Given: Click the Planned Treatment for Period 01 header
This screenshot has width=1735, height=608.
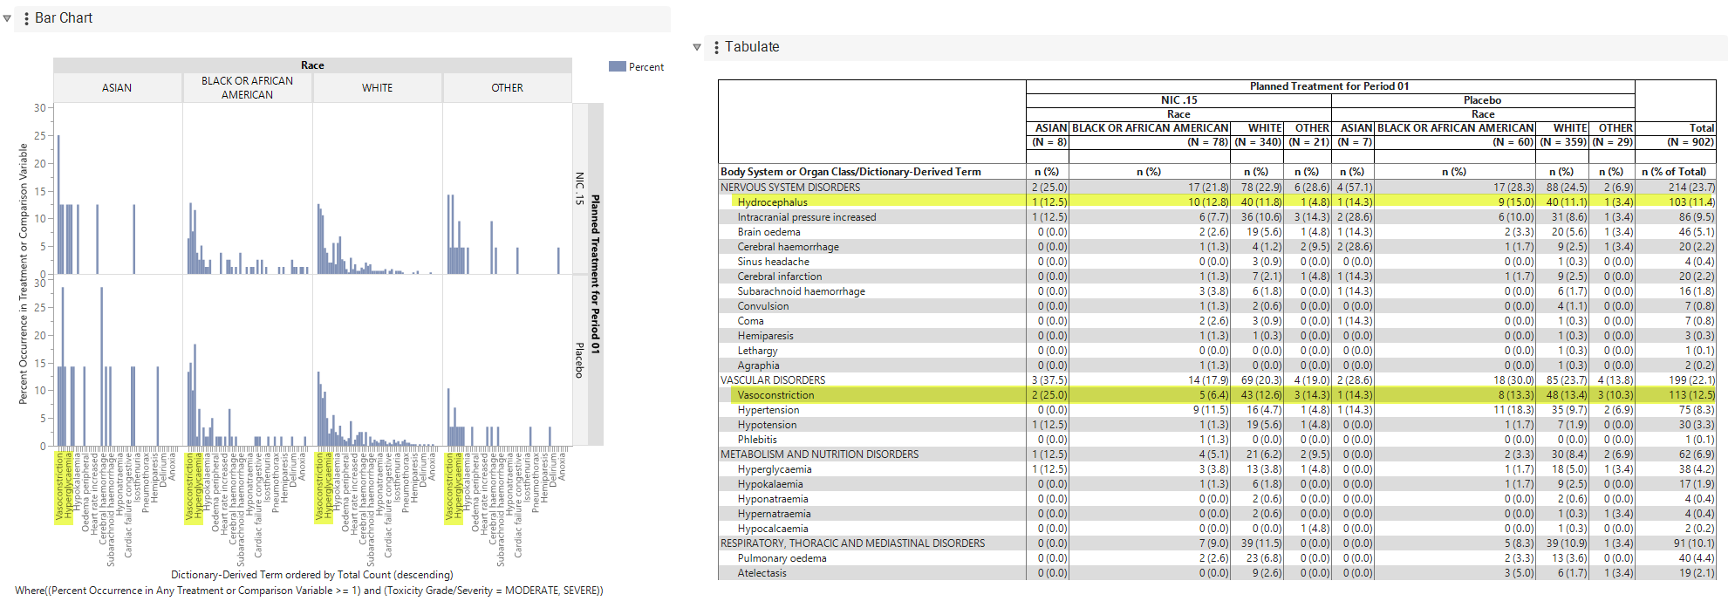Looking at the screenshot, I should click(1329, 86).
